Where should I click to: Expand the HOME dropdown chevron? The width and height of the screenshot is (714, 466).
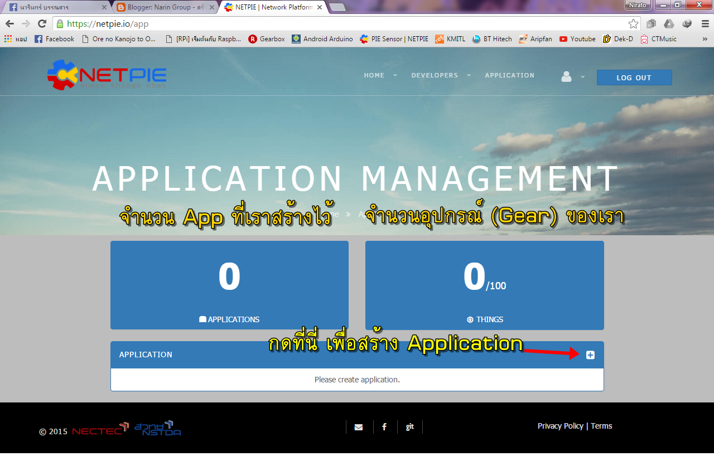[395, 75]
